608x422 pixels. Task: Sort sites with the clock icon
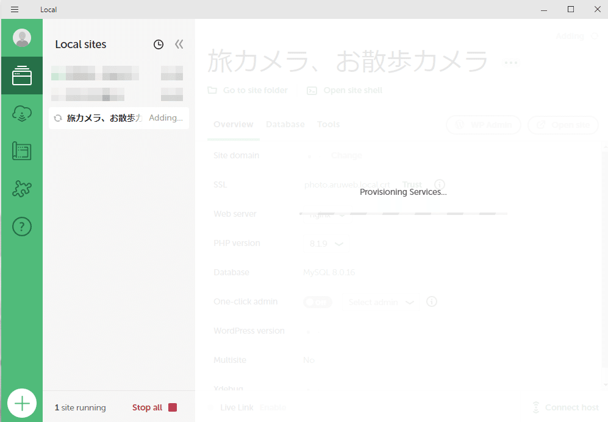[158, 44]
